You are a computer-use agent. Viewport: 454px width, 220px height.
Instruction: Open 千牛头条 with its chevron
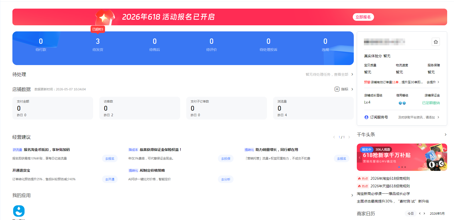coord(445,135)
